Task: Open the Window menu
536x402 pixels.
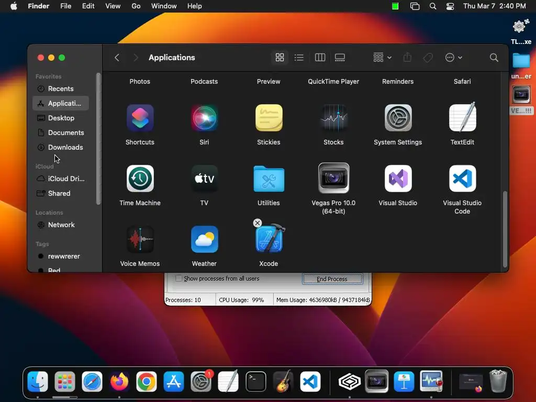Action: (164, 6)
